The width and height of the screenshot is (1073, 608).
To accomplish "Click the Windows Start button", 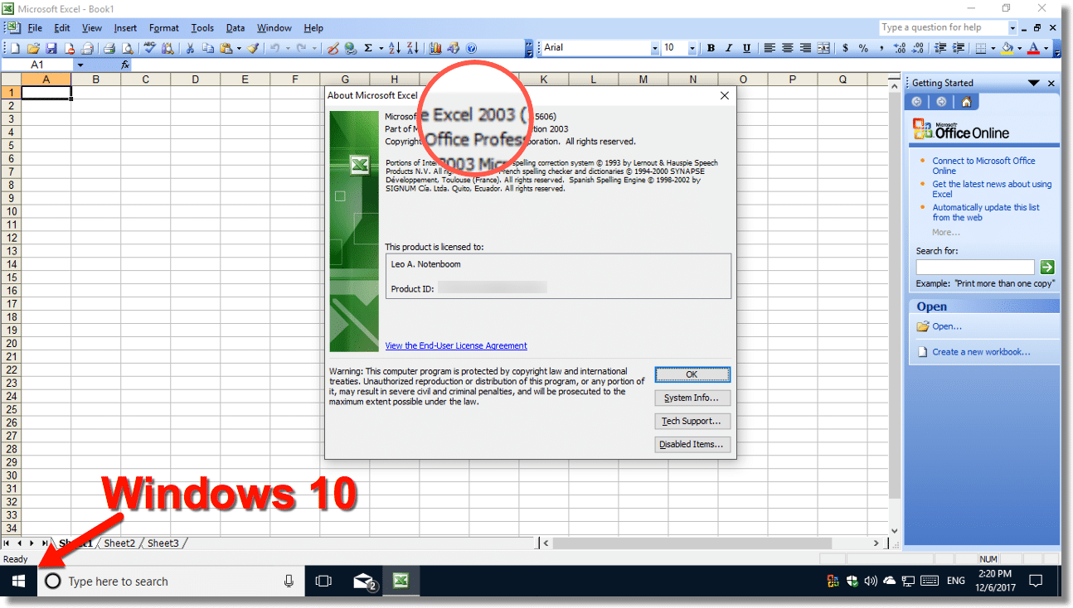I will click(x=18, y=581).
